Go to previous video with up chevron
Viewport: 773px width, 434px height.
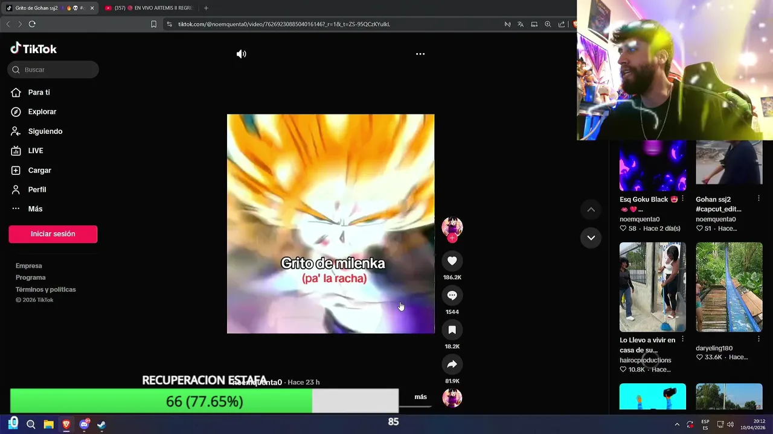[x=591, y=209]
